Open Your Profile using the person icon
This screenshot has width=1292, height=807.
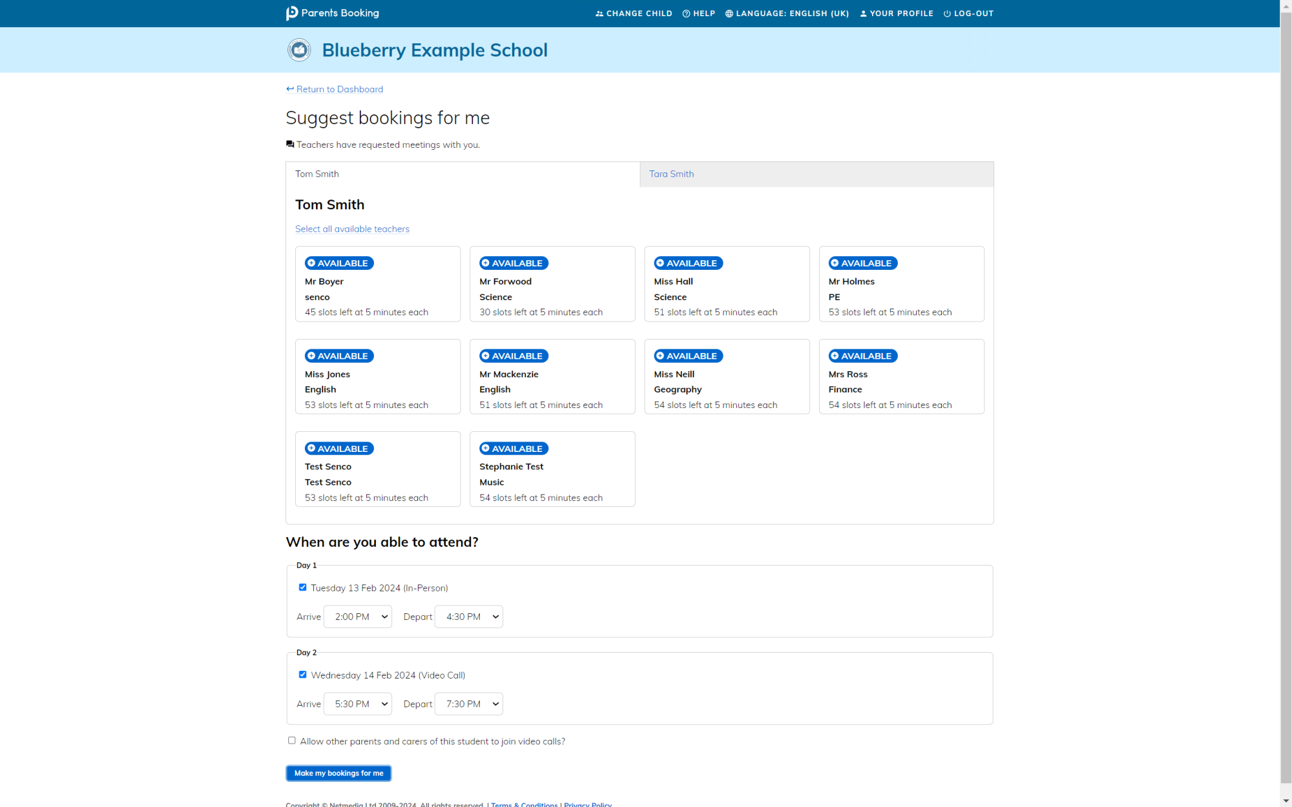[x=864, y=13]
